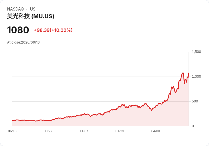
Task: Click the chart line's starting point at 06/13
Action: [12, 120]
